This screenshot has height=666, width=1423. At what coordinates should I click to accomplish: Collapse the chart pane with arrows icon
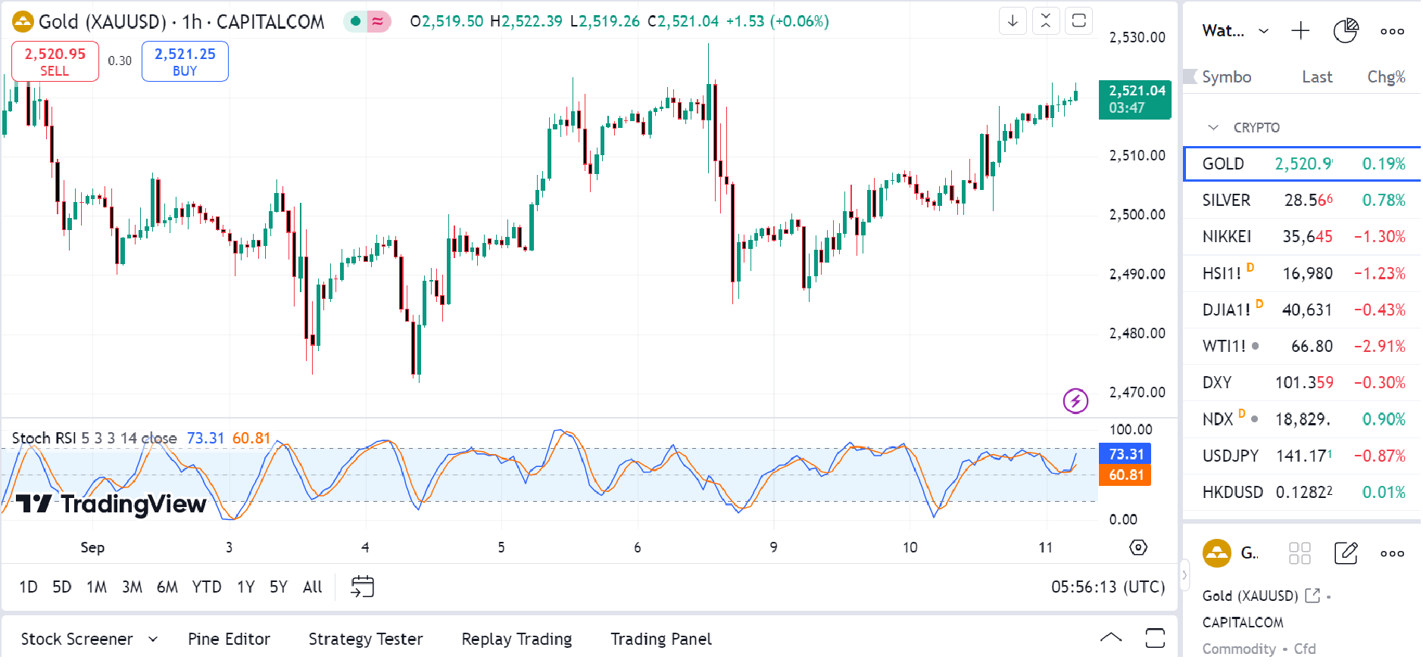1046,21
